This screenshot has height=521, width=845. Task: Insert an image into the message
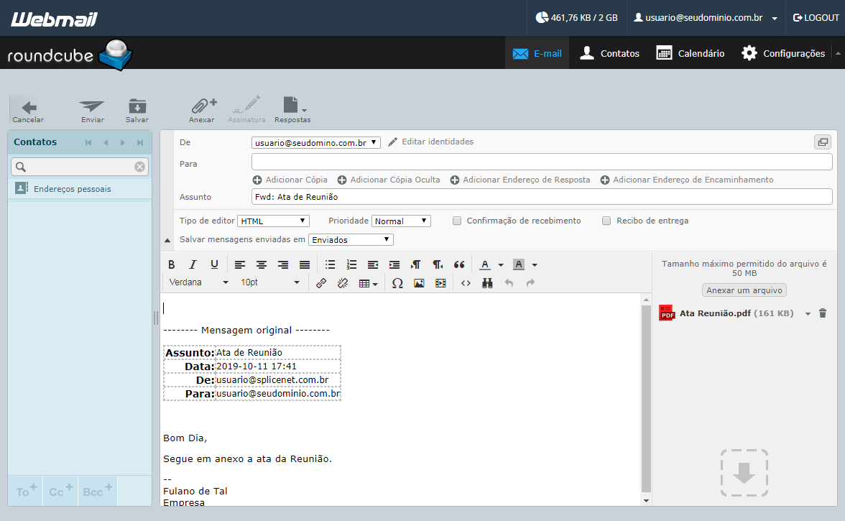tap(419, 283)
